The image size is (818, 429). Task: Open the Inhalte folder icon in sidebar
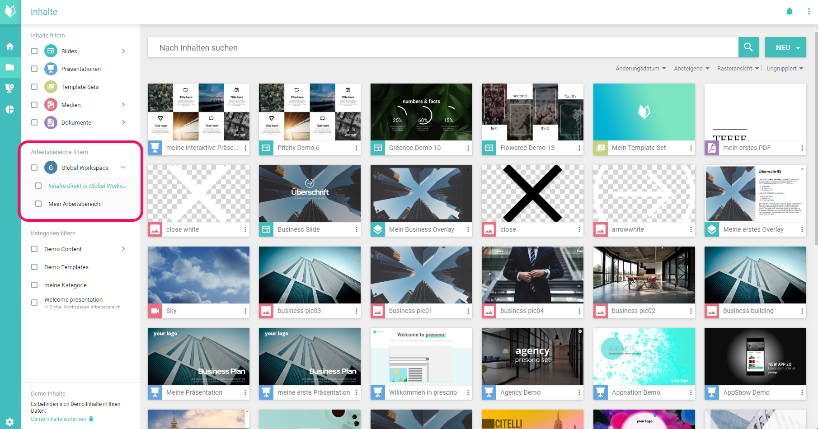(9, 67)
